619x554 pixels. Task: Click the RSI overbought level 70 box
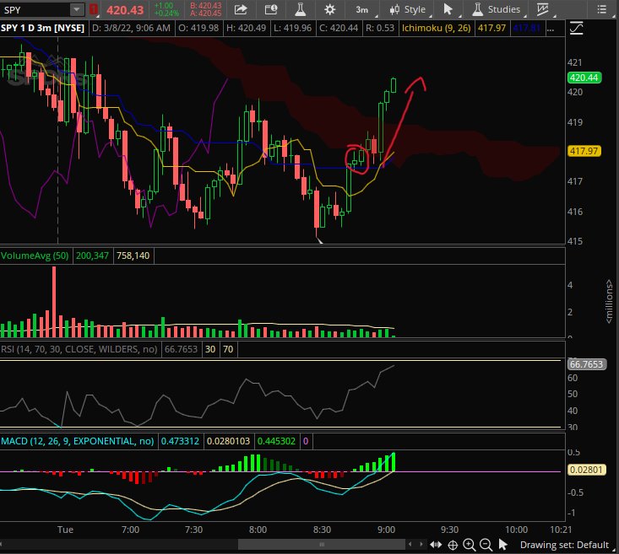(228, 349)
